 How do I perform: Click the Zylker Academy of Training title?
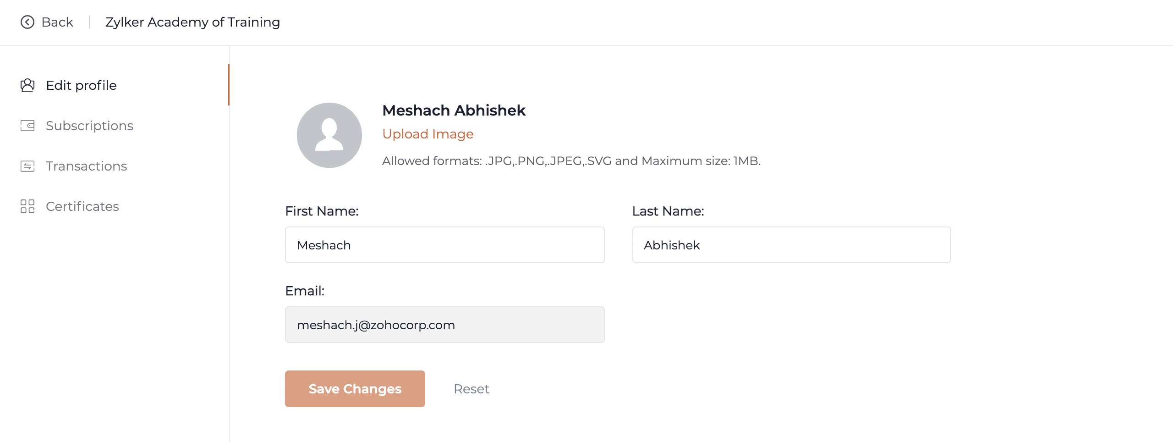coord(192,22)
